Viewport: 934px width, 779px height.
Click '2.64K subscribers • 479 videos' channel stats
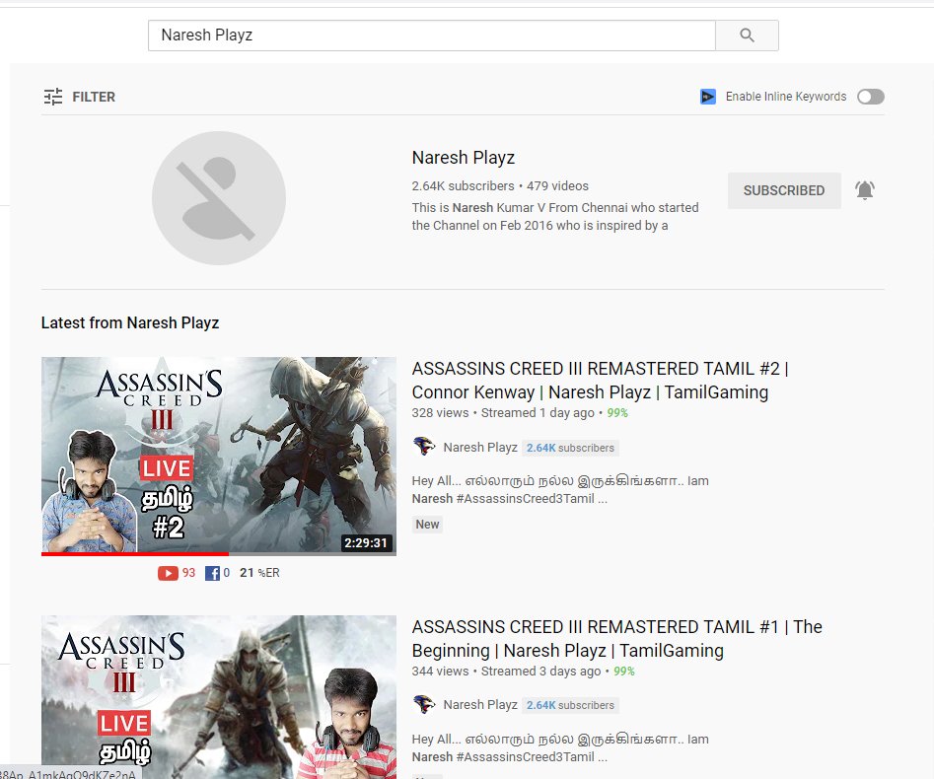[x=500, y=185]
